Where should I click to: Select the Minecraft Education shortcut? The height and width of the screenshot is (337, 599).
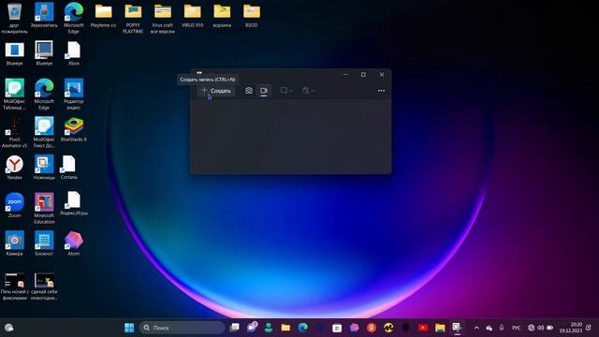pos(44,208)
